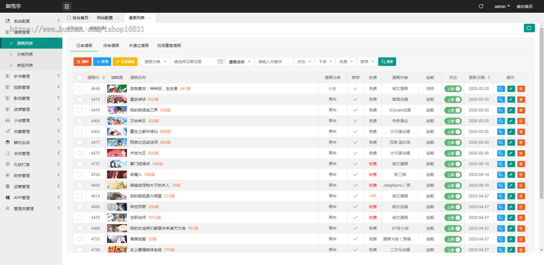Tick the select-all checkbox in the table header
Viewport: 544px width, 265px height.
[x=80, y=78]
